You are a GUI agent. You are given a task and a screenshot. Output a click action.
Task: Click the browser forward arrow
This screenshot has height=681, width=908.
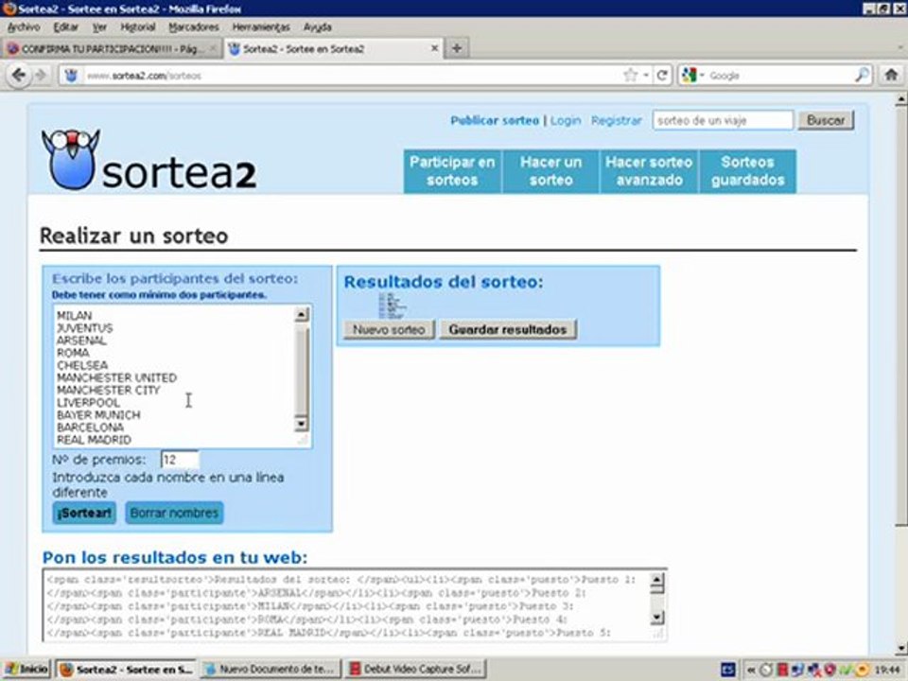tap(40, 76)
